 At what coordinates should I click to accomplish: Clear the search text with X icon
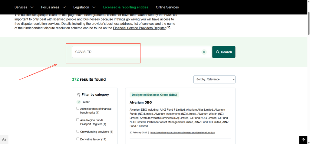coord(204,52)
